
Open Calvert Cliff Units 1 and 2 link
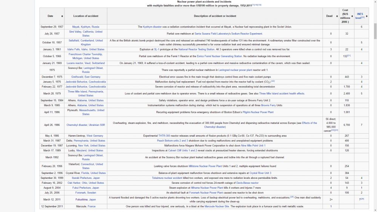pyautogui.click(x=182, y=151)
